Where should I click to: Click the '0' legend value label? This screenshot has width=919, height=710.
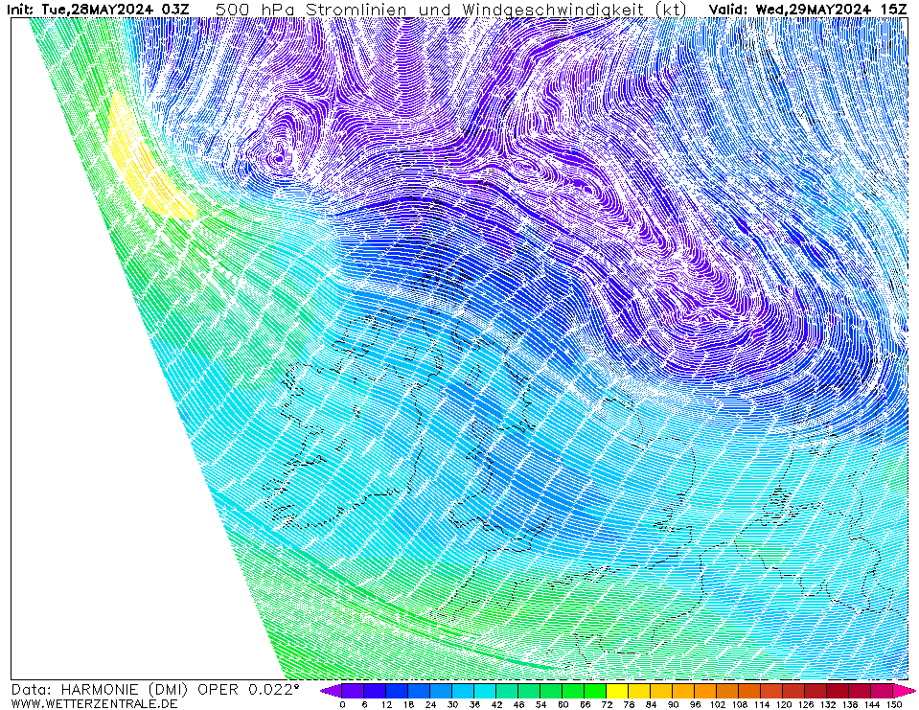pyautogui.click(x=342, y=704)
